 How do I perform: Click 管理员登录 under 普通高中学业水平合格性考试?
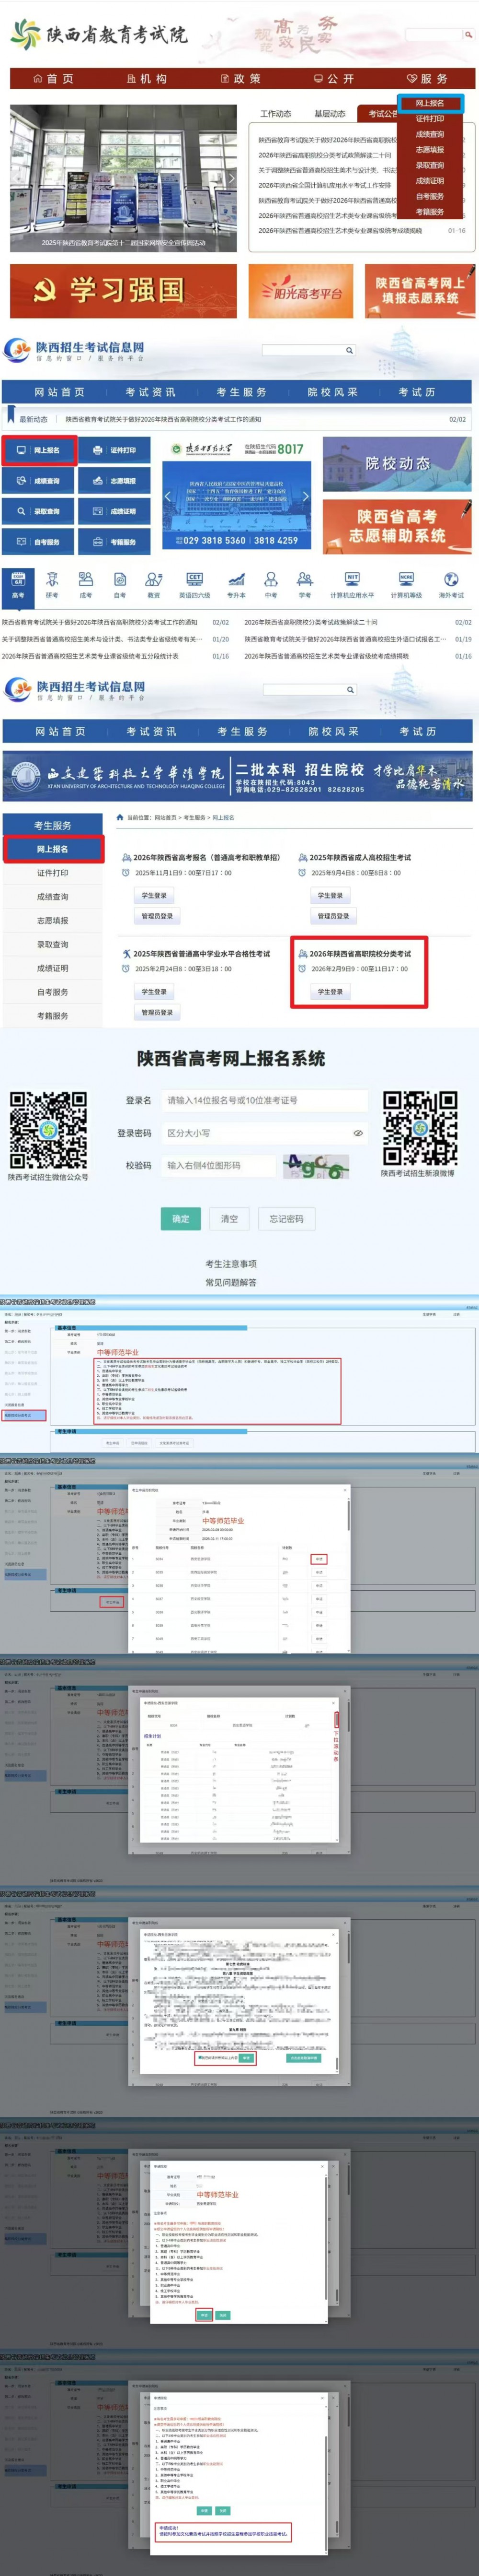point(158,1012)
